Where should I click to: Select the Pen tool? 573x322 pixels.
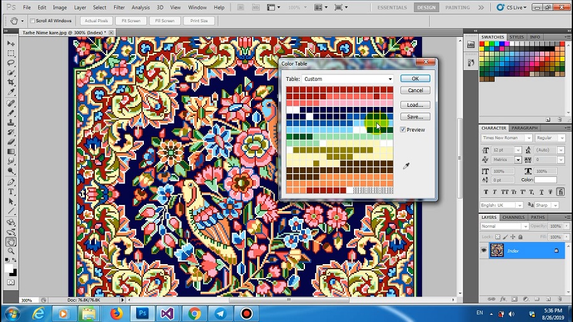coord(11,182)
